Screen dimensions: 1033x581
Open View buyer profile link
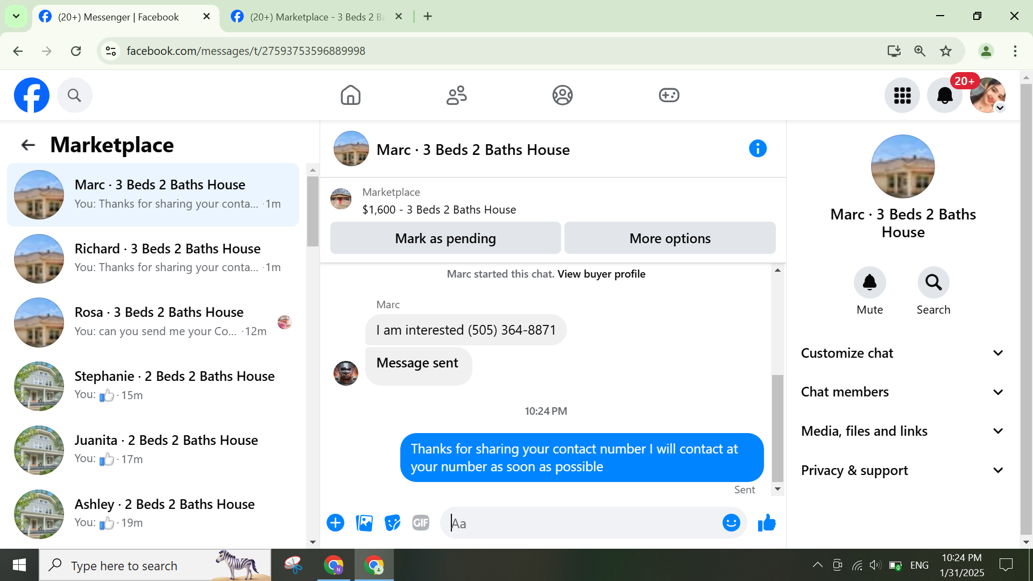(x=602, y=274)
